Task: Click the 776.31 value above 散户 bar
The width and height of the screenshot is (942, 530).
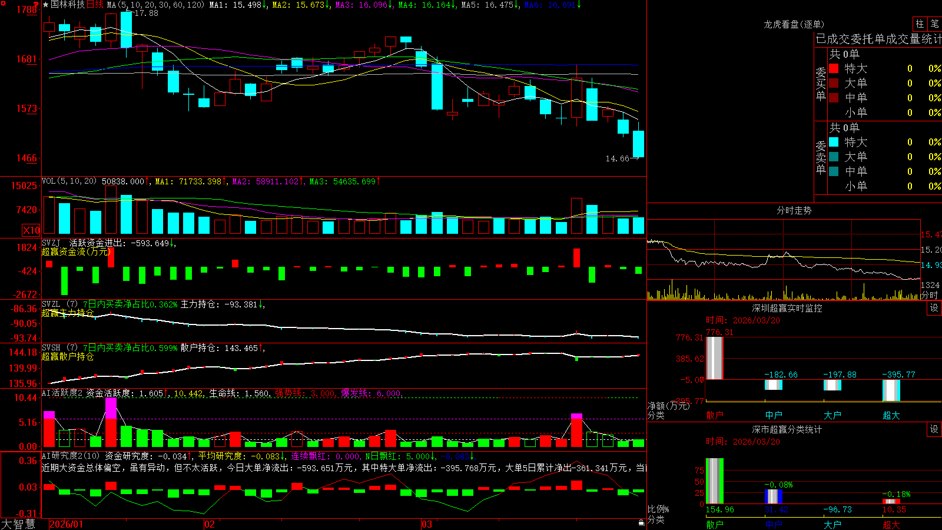Action: click(x=720, y=332)
